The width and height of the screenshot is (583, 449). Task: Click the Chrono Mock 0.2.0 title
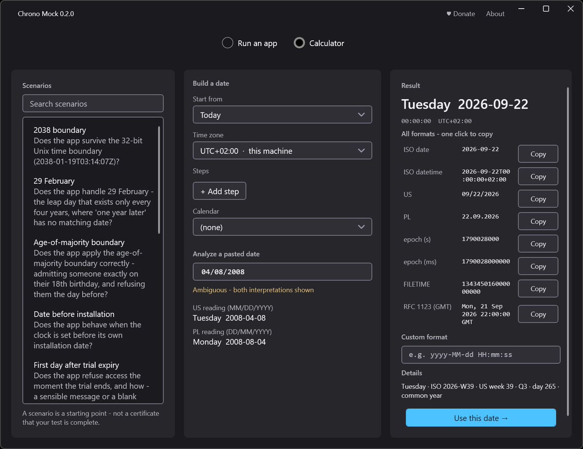[46, 14]
